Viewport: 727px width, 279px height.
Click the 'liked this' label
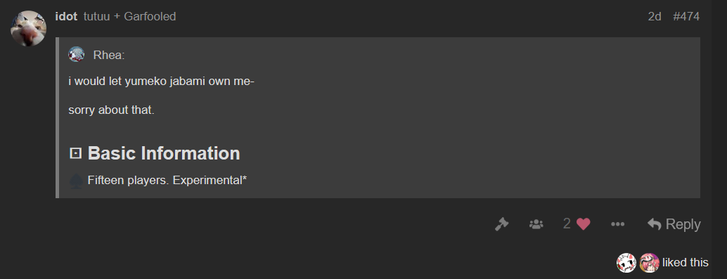pos(686,262)
